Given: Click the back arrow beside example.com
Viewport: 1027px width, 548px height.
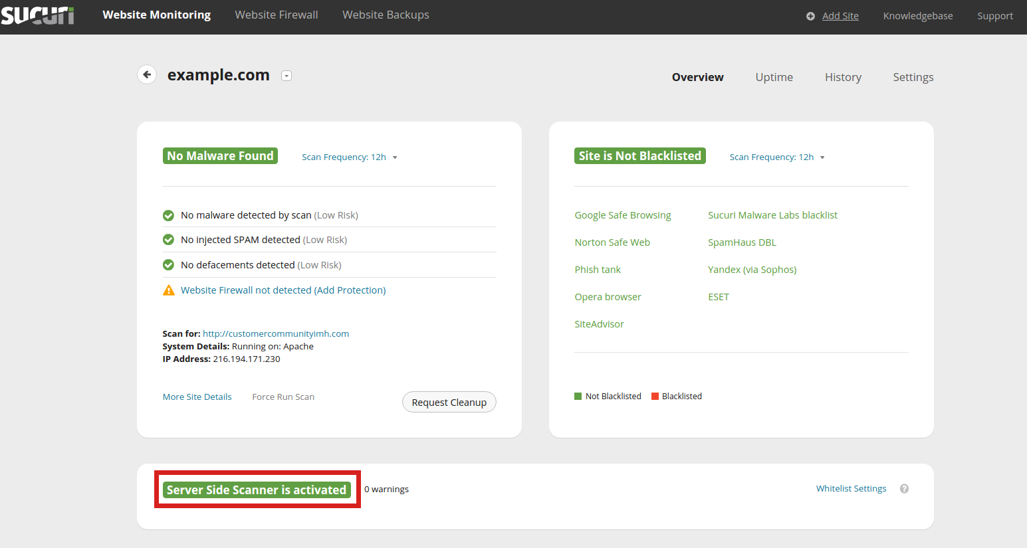Looking at the screenshot, I should (147, 74).
